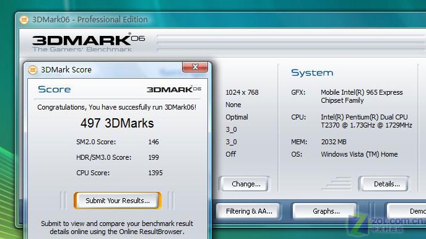Click the 'Optimal' setting value
Screen dimensions: 426x239
[x=237, y=117]
